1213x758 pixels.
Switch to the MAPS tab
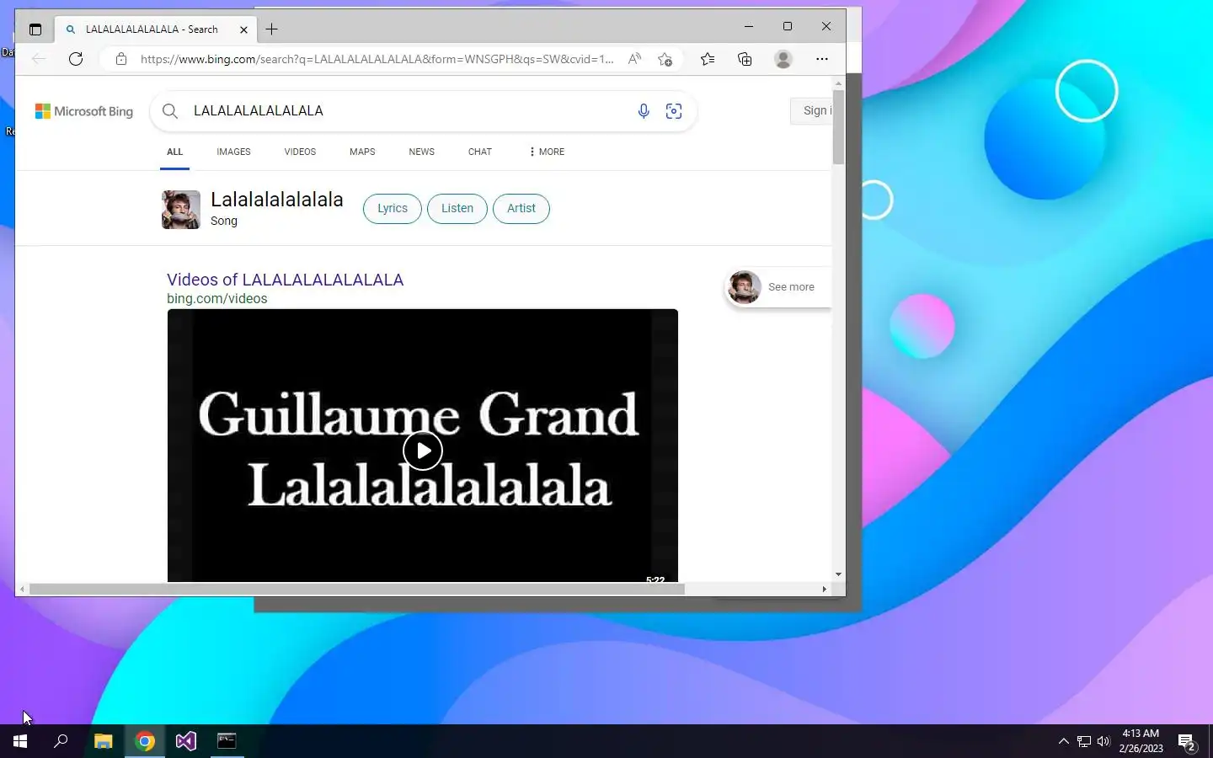click(x=362, y=152)
